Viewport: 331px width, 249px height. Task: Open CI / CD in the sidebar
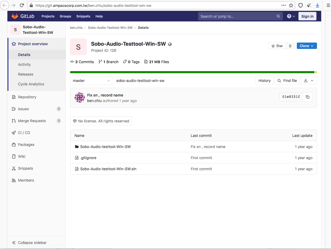point(37,133)
